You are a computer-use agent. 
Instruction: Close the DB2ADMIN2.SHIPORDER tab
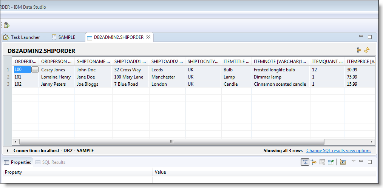tap(148, 37)
